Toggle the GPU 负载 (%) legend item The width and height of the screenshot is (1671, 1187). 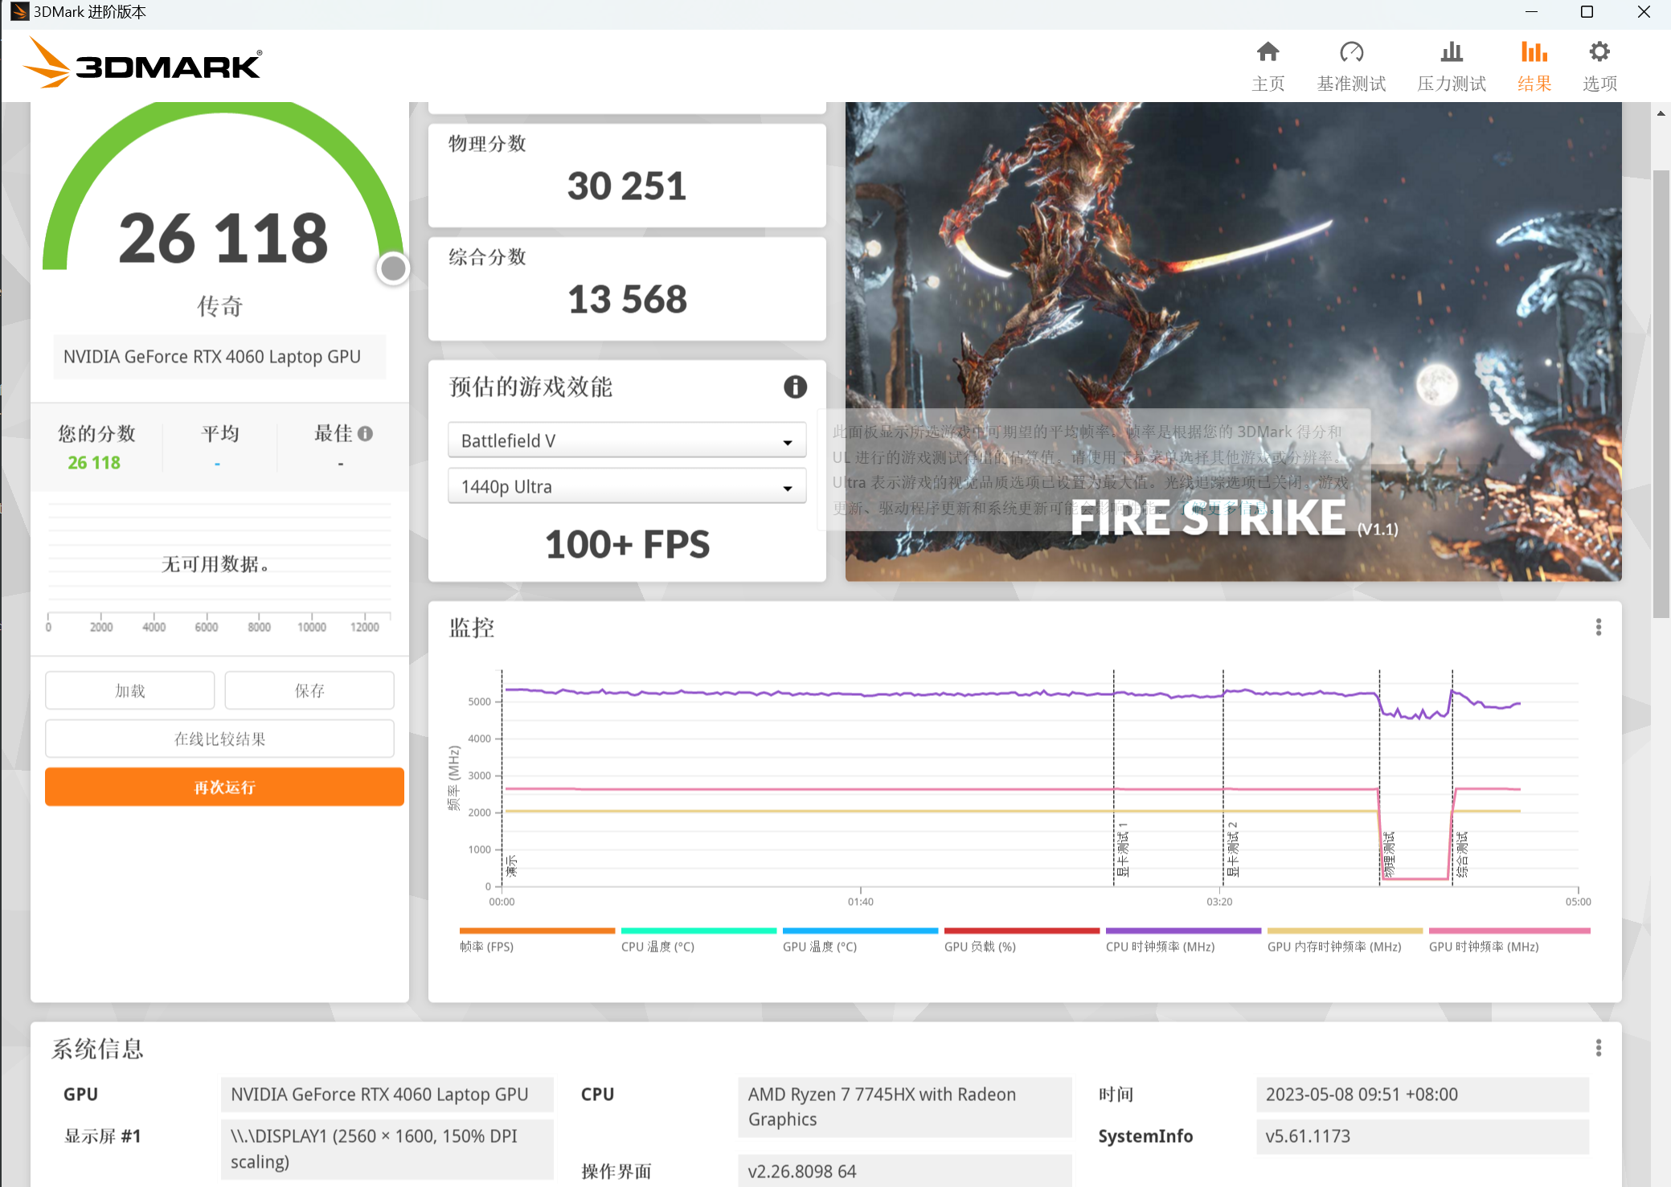[1022, 940]
